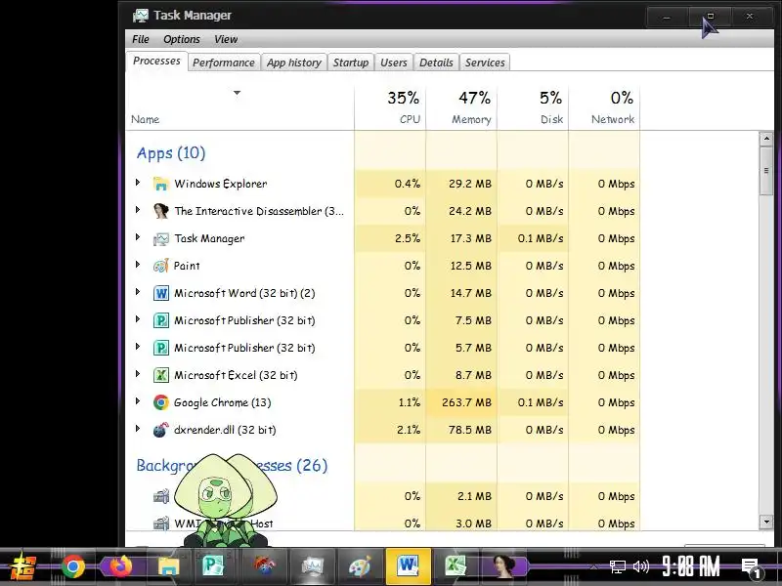Click the 9:08 AM taskbar clock

(x=691, y=566)
